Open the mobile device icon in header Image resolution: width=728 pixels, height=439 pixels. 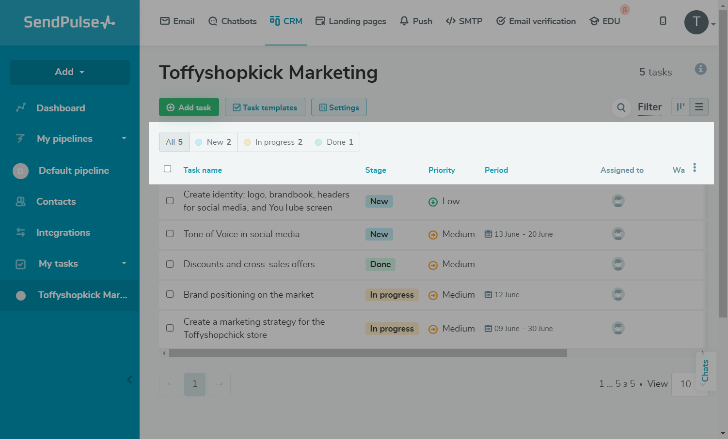(x=663, y=21)
